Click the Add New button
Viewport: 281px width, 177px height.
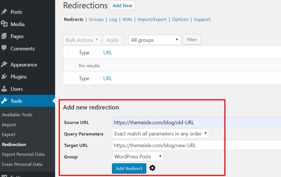(x=122, y=5)
